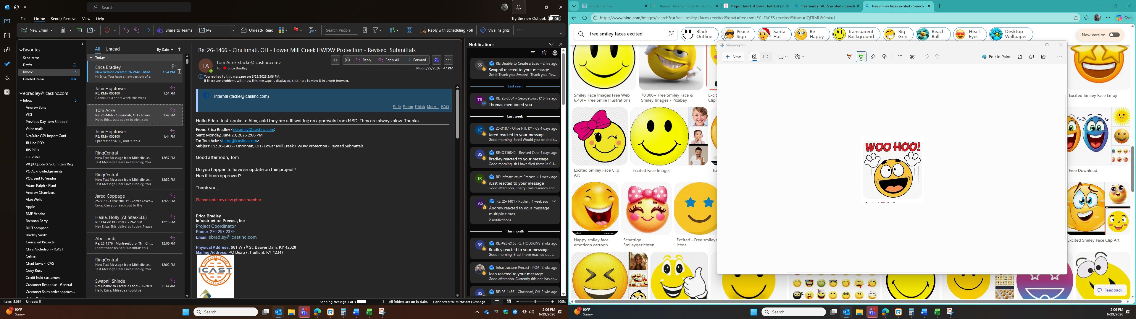Select the Snipping Tool ballpoint pen

tap(849, 57)
